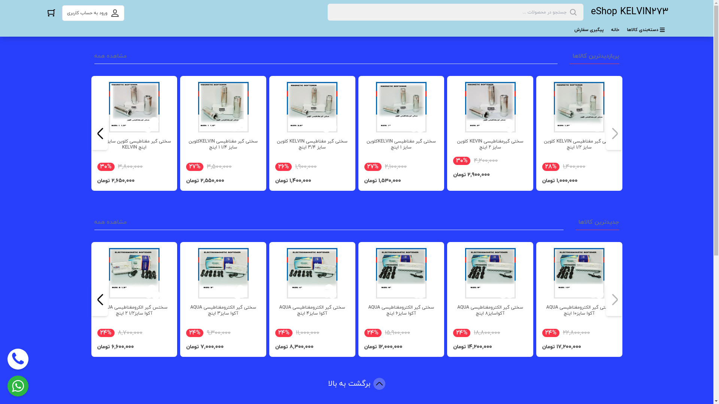Click the 1,000,000 تومان price
719x404 pixels.
(x=560, y=181)
